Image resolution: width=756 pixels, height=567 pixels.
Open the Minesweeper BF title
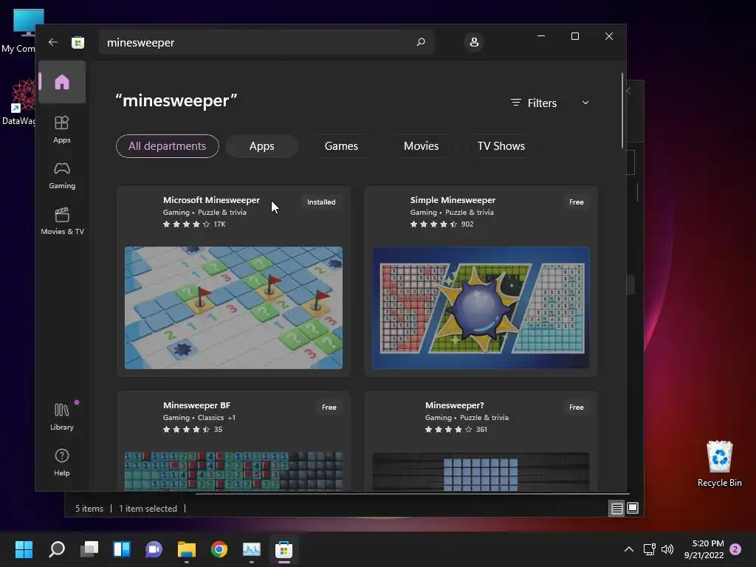pyautogui.click(x=196, y=405)
